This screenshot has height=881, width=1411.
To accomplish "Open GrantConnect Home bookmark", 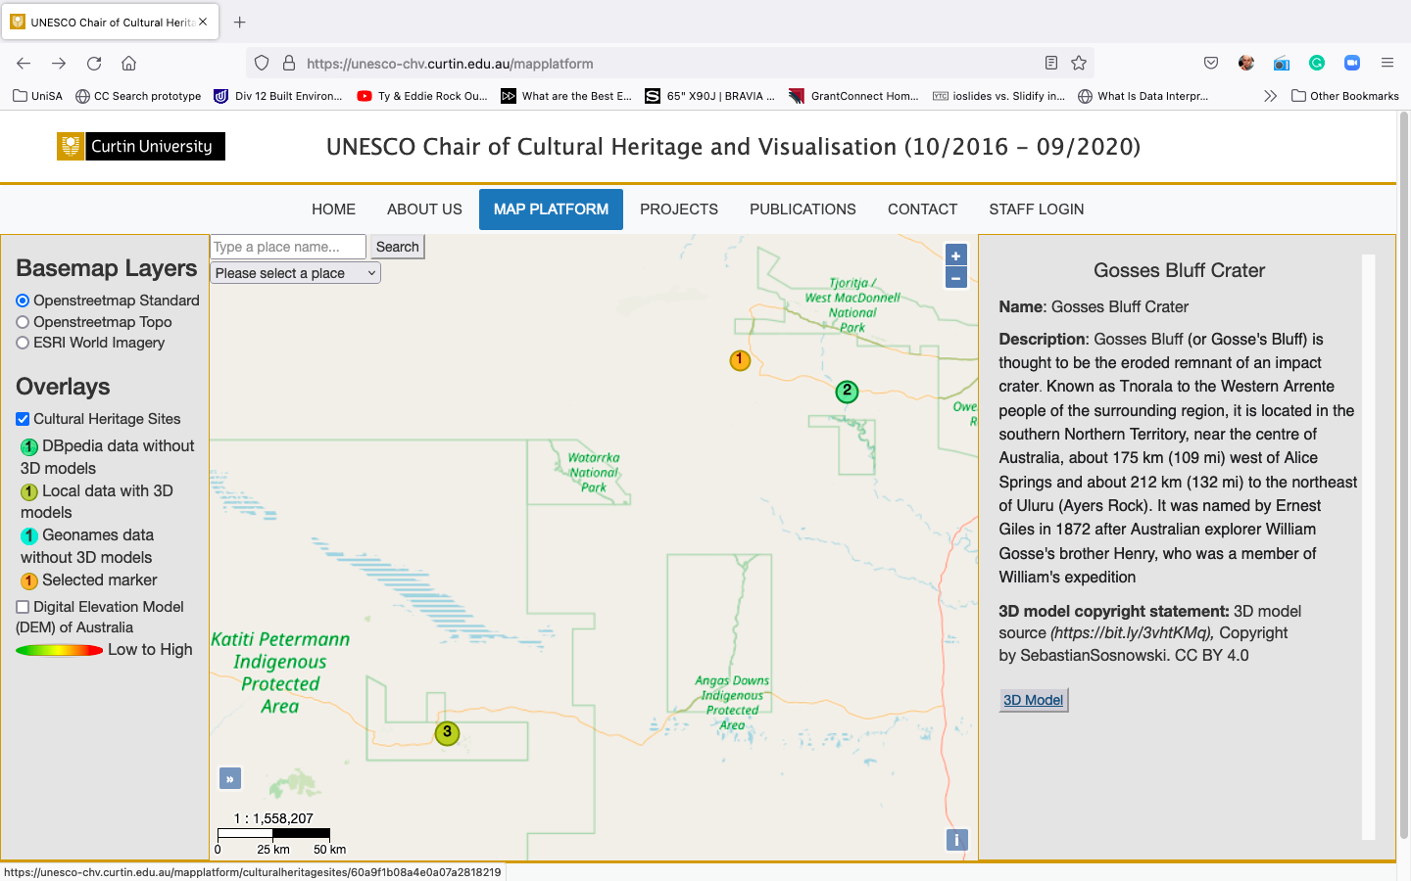I will (853, 96).
